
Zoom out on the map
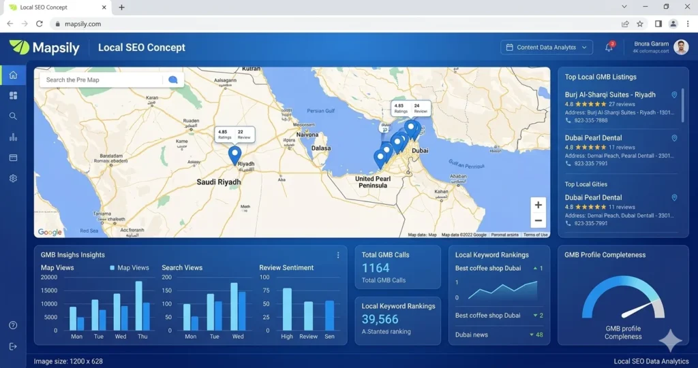538,220
